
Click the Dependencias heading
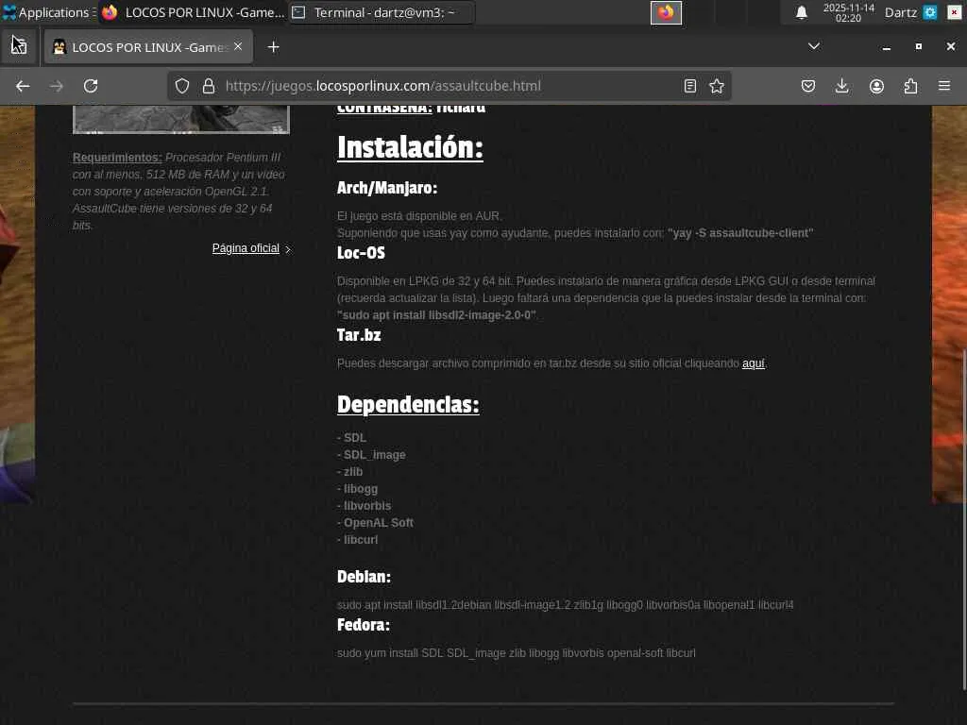408,404
